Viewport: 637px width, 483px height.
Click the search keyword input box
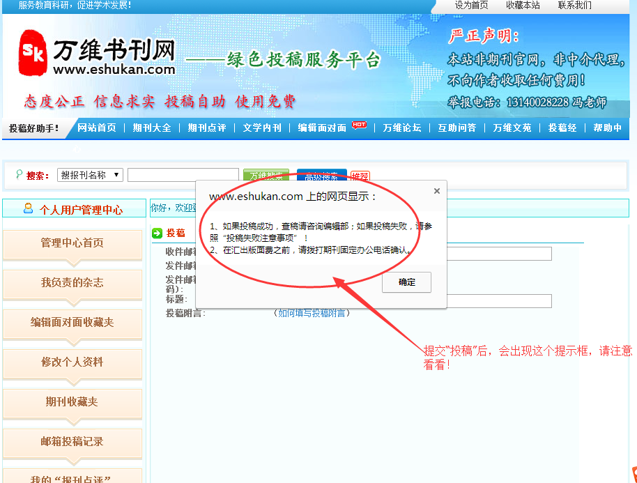pos(183,175)
